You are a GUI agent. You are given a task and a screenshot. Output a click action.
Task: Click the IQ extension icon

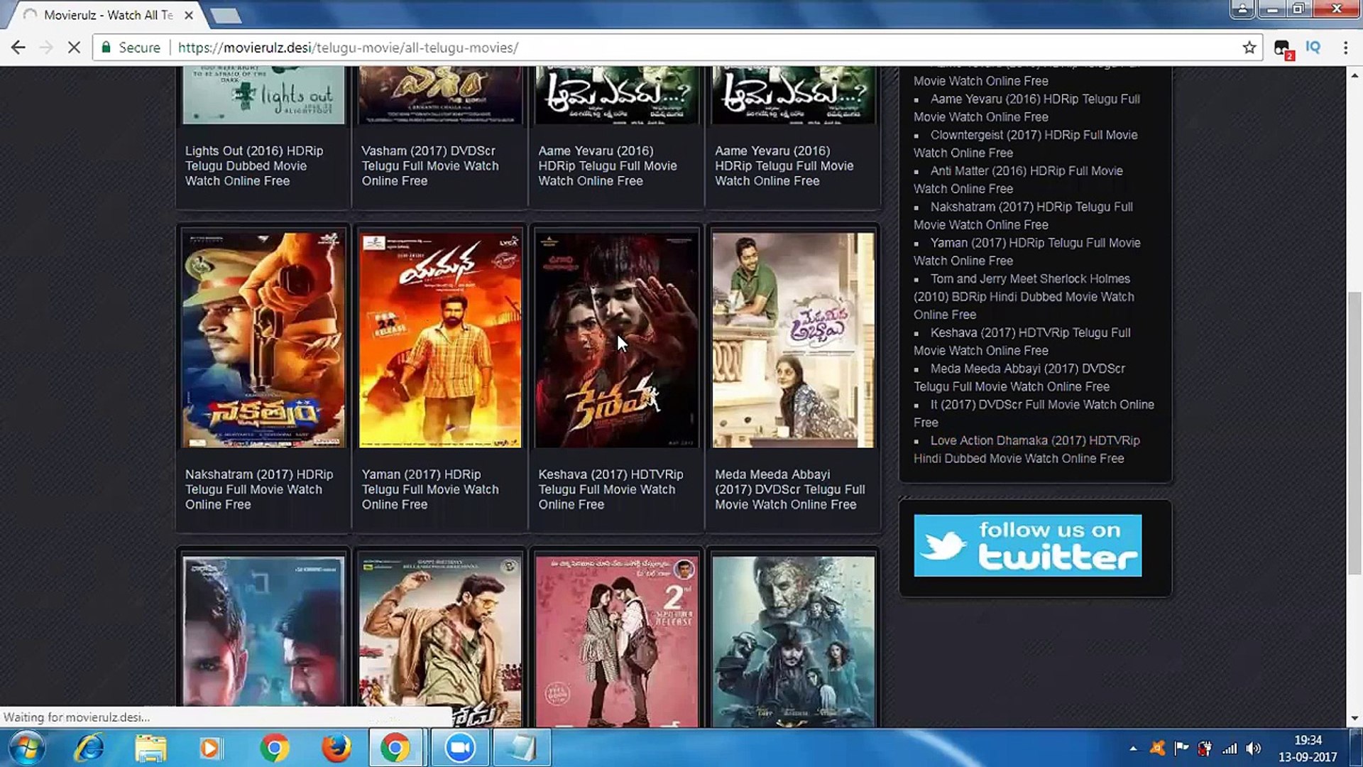tap(1313, 48)
